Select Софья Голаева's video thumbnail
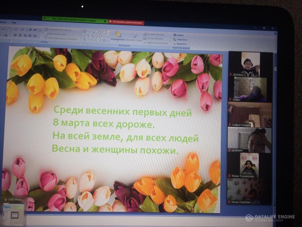 (250, 115)
